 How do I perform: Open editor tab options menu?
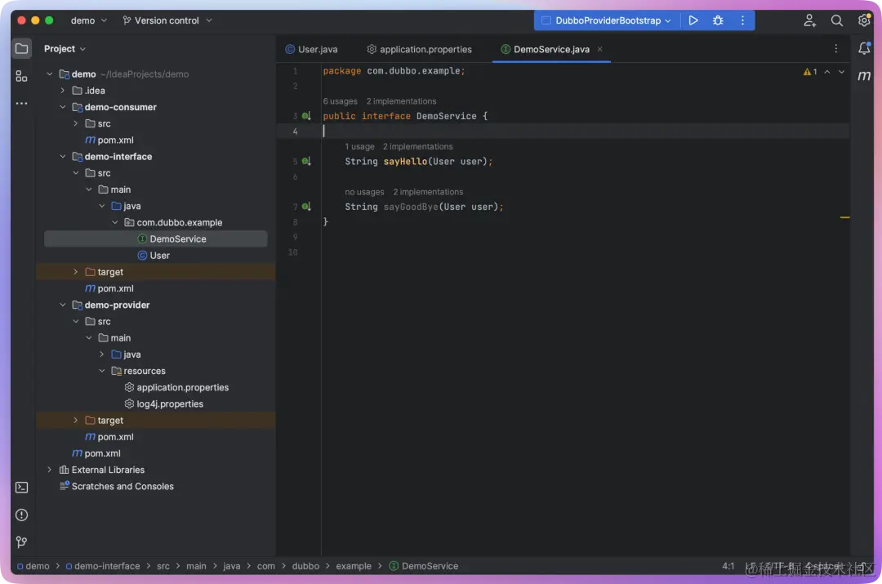click(x=836, y=49)
